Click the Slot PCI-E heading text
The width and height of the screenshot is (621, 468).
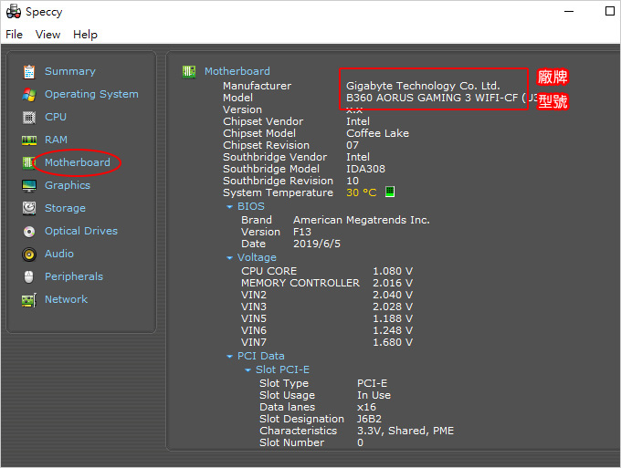pyautogui.click(x=282, y=369)
